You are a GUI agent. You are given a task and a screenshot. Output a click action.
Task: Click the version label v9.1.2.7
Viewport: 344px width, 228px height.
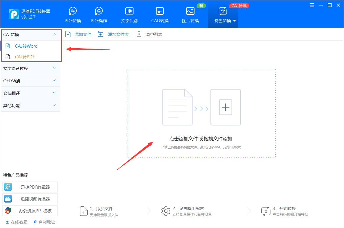click(x=28, y=17)
